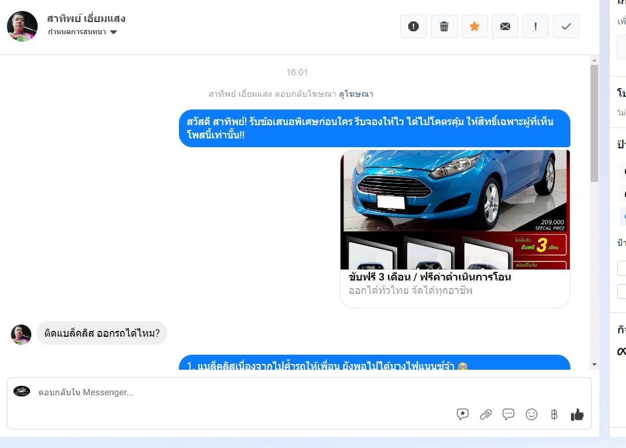Click customer avatar beside ติดแบล็คลิส message
Viewport: 626px width, 448px height.
[x=21, y=334]
